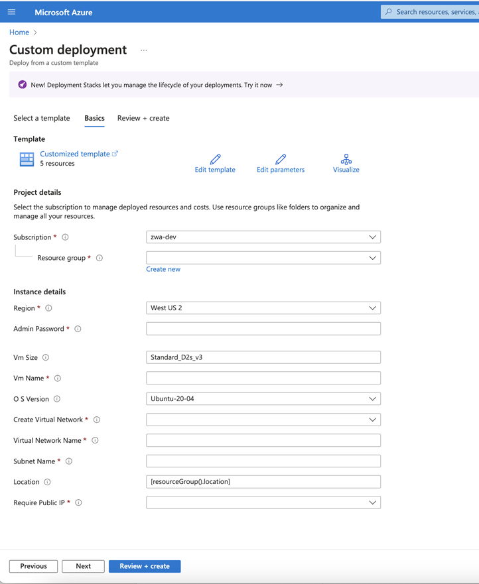Open the Edit template editor
Image resolution: width=479 pixels, height=584 pixels.
click(215, 164)
